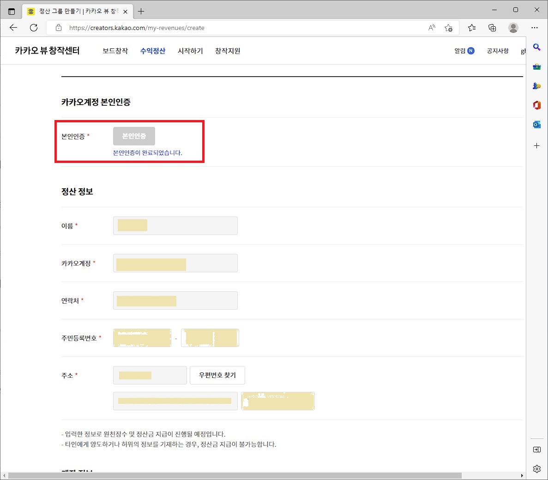Click text 본인인증이 완료되었습니다.
This screenshot has height=480, width=548.
(x=147, y=153)
